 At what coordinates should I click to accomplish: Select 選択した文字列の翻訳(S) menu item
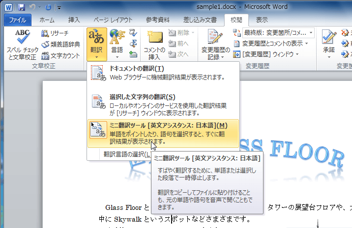(163, 105)
